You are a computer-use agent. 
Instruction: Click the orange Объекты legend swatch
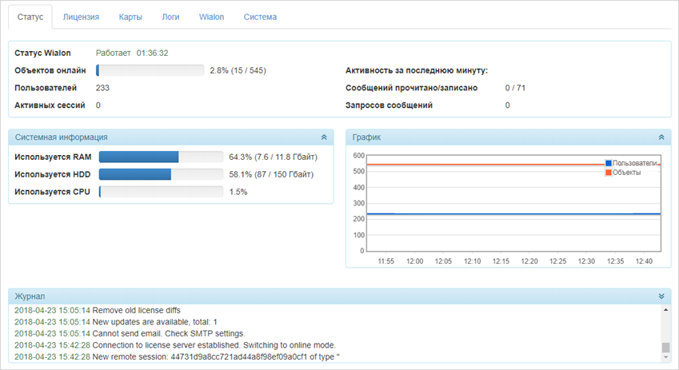(x=609, y=173)
